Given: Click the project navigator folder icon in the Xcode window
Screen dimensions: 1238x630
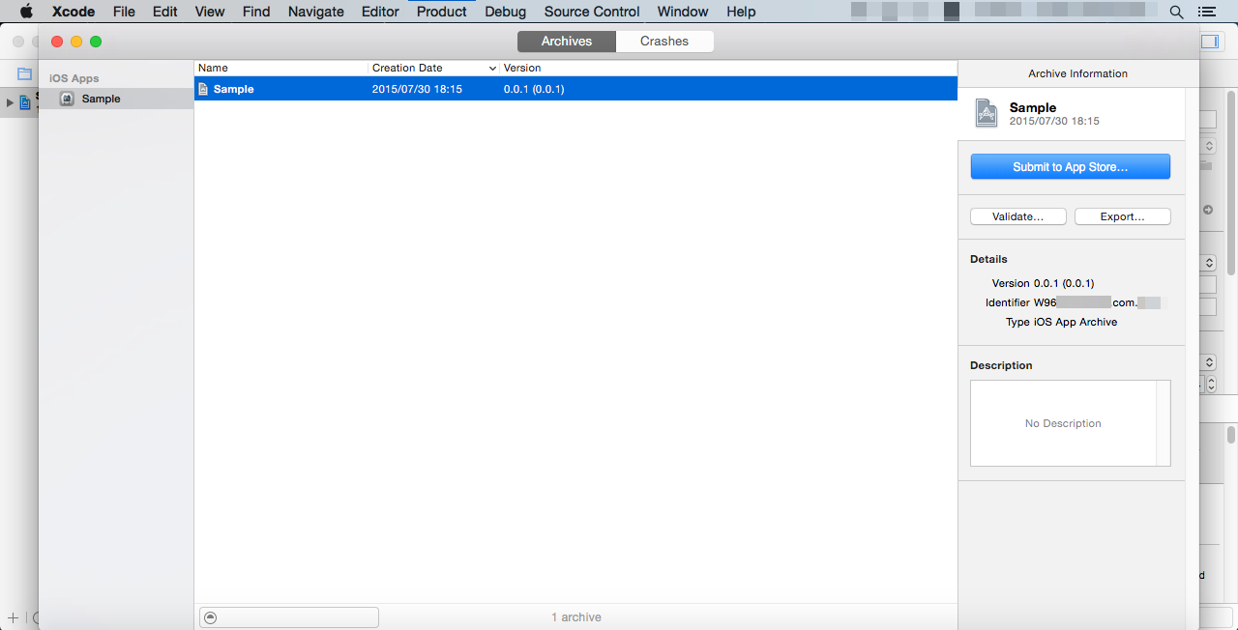Looking at the screenshot, I should (25, 74).
